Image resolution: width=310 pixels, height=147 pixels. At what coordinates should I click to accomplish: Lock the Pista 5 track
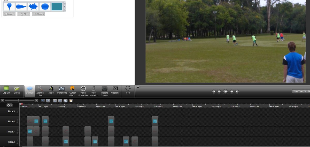tap(17, 113)
